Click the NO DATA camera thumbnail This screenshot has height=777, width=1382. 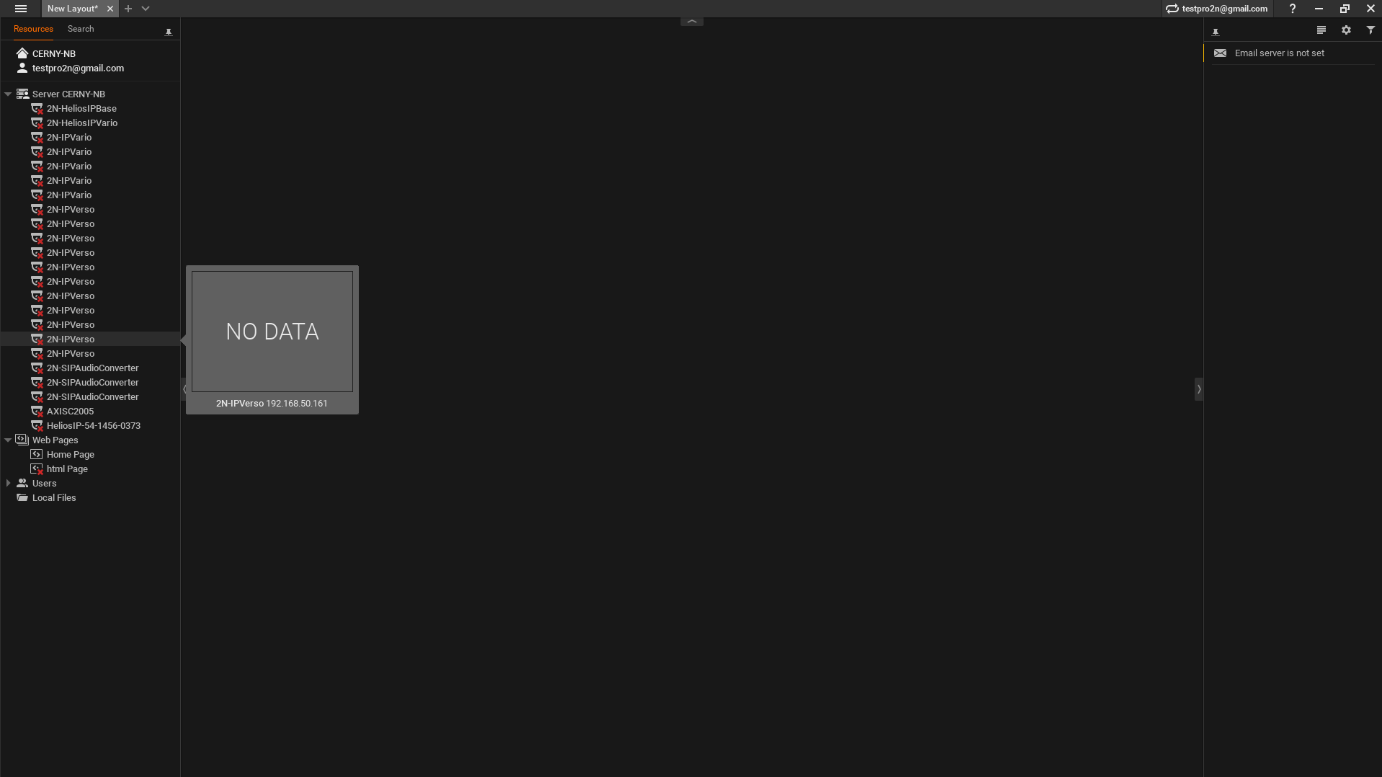272,332
